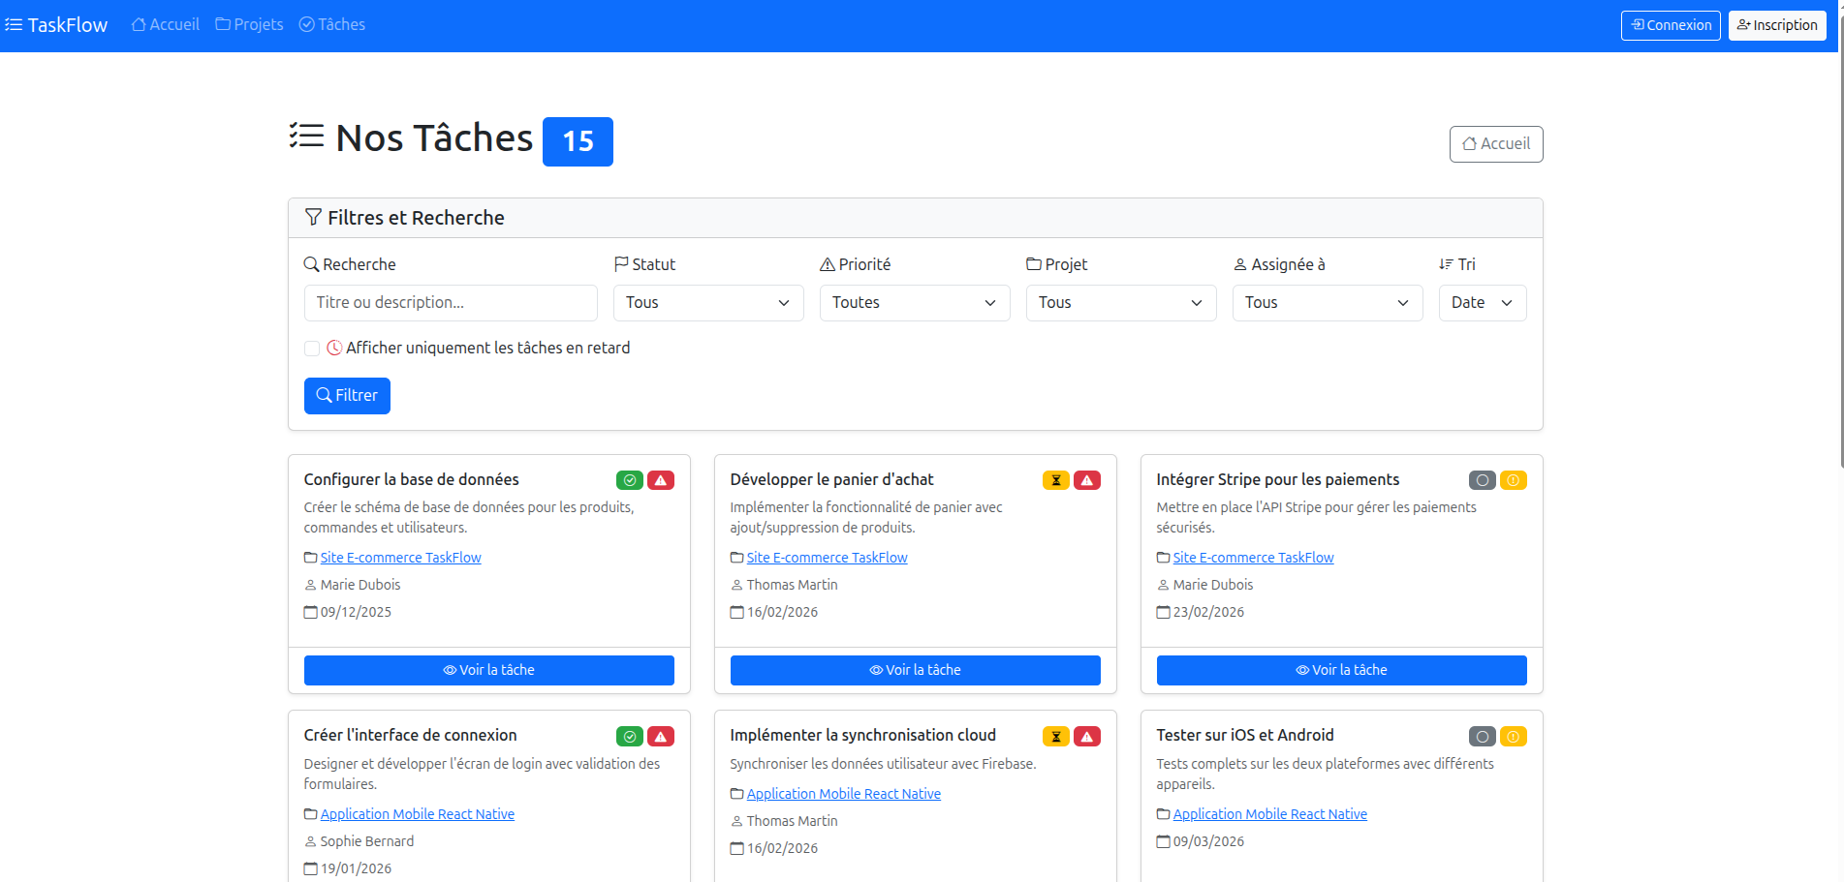The height and width of the screenshot is (882, 1844).
Task: View the Configurer la base de données task
Action: [489, 671]
